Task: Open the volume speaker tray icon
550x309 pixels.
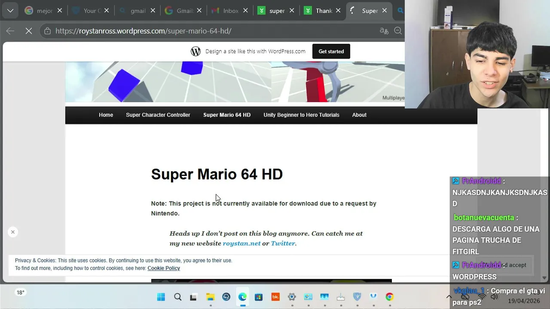Action: (494, 297)
